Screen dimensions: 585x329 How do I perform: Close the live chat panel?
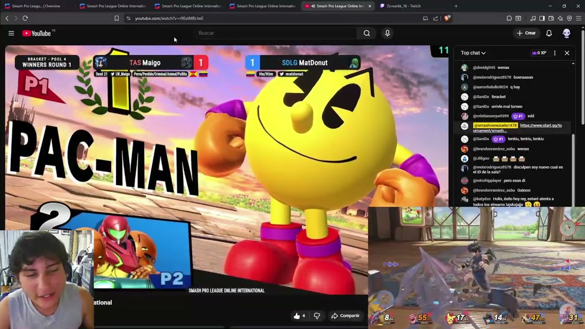point(567,53)
